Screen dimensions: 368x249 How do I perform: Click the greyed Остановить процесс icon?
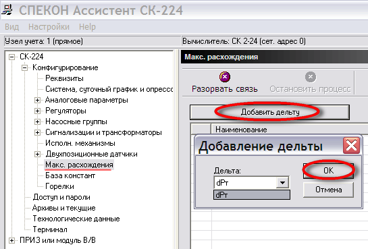point(310,77)
